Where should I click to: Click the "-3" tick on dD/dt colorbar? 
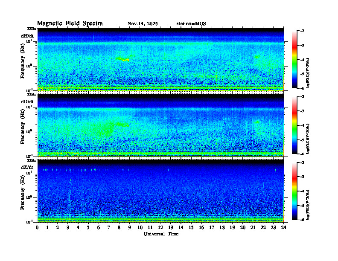[302, 111]
